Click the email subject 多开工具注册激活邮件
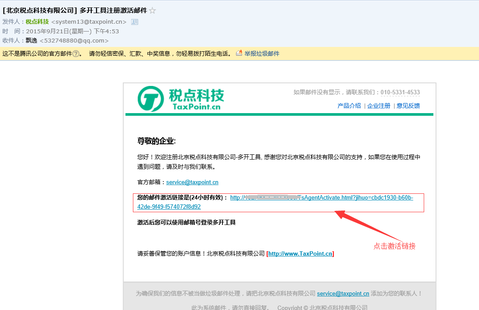The image size is (479, 310). [x=113, y=11]
